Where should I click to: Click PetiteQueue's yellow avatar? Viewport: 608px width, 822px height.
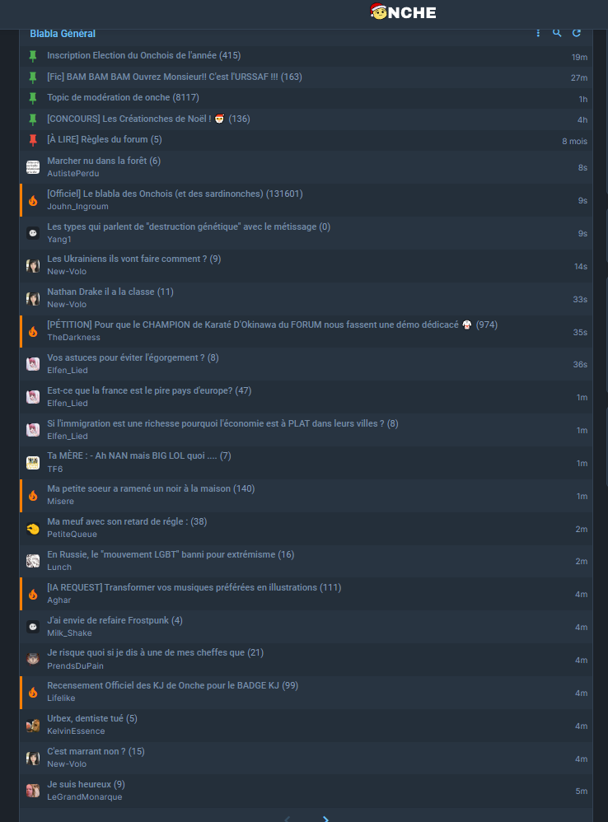pos(33,529)
